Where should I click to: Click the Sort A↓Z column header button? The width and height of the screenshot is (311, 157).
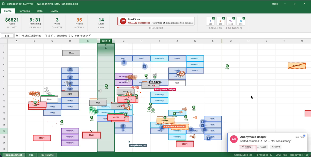click(x=106, y=41)
